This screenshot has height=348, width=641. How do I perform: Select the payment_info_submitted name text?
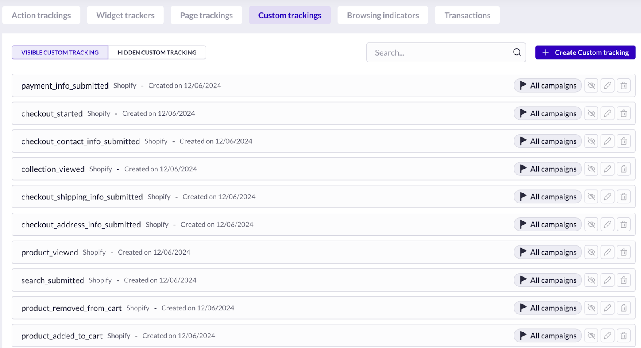tap(65, 86)
